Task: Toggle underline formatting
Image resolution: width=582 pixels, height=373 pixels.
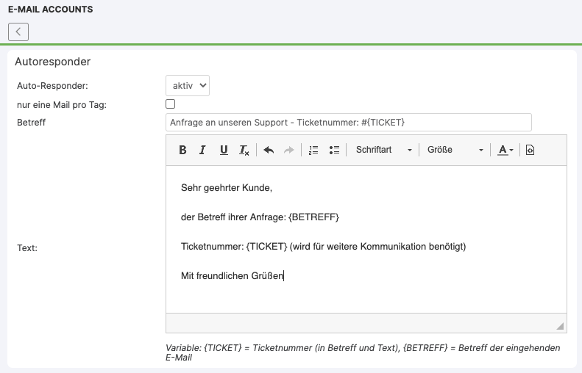Action: click(x=224, y=150)
